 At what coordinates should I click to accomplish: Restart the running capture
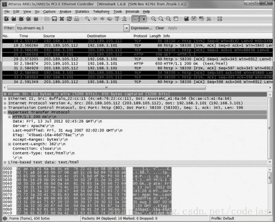[x=36, y=19]
